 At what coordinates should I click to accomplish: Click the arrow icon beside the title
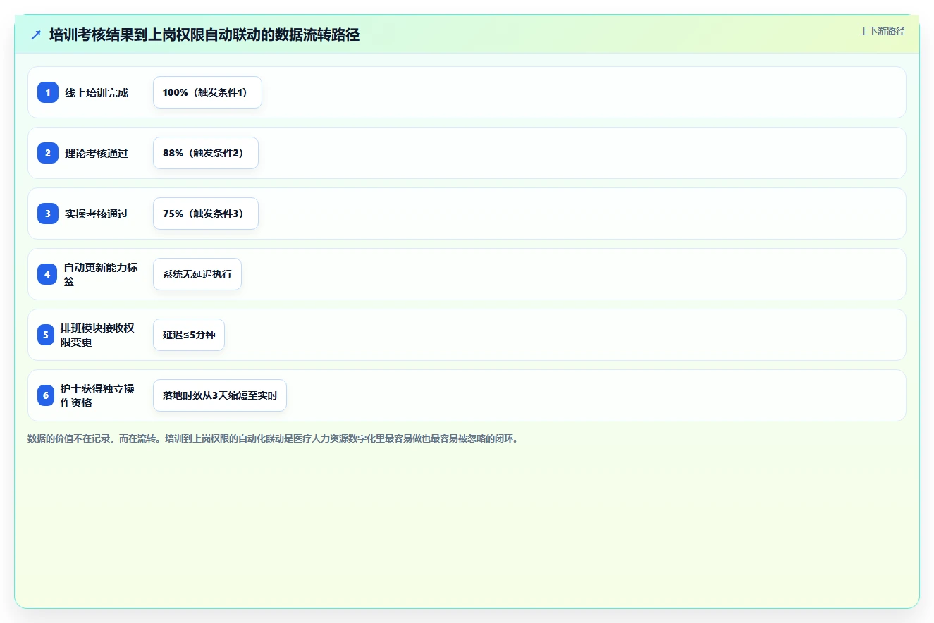[x=36, y=35]
